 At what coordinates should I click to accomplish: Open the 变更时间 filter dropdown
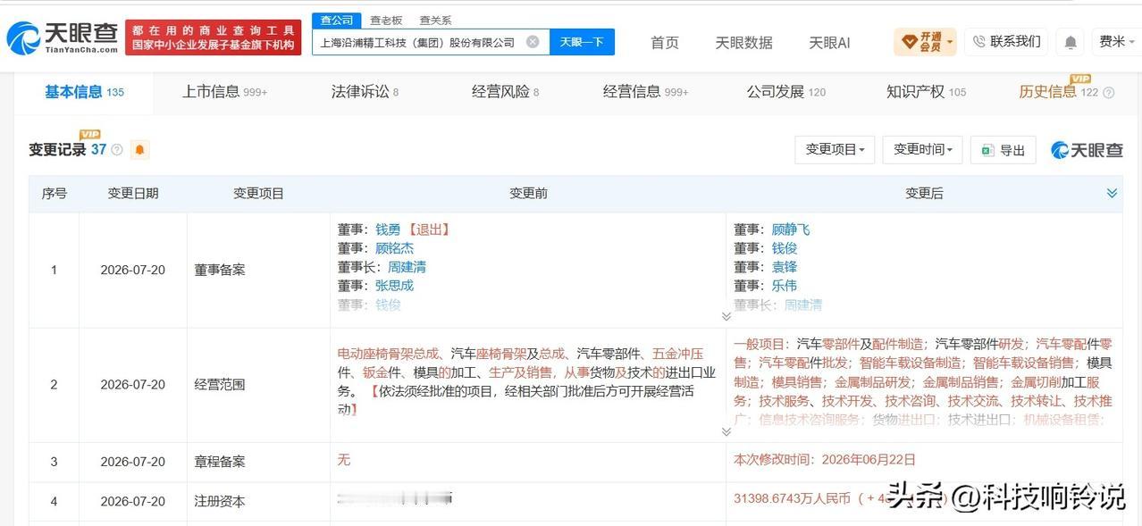tap(922, 150)
